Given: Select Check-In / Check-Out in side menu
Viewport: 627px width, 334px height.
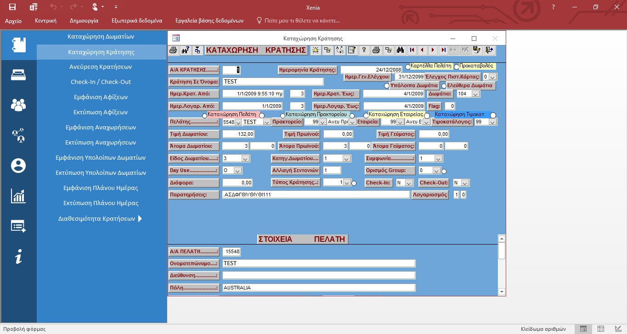Looking at the screenshot, I should [101, 82].
